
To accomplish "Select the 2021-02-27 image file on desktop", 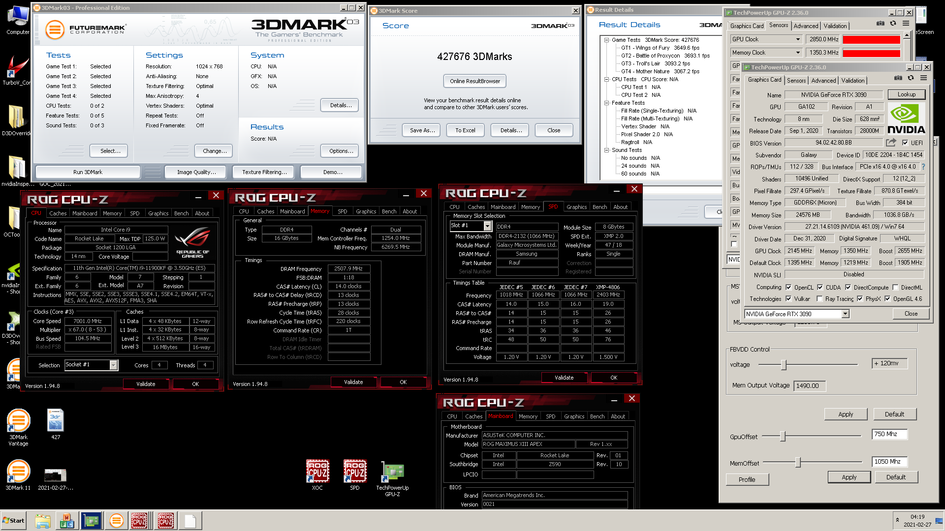I will [x=56, y=479].
